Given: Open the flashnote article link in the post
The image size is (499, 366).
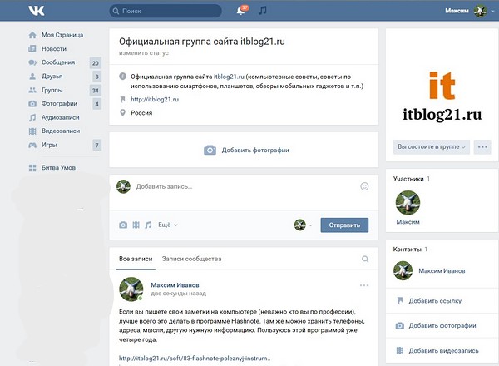Looking at the screenshot, I should pos(195,358).
